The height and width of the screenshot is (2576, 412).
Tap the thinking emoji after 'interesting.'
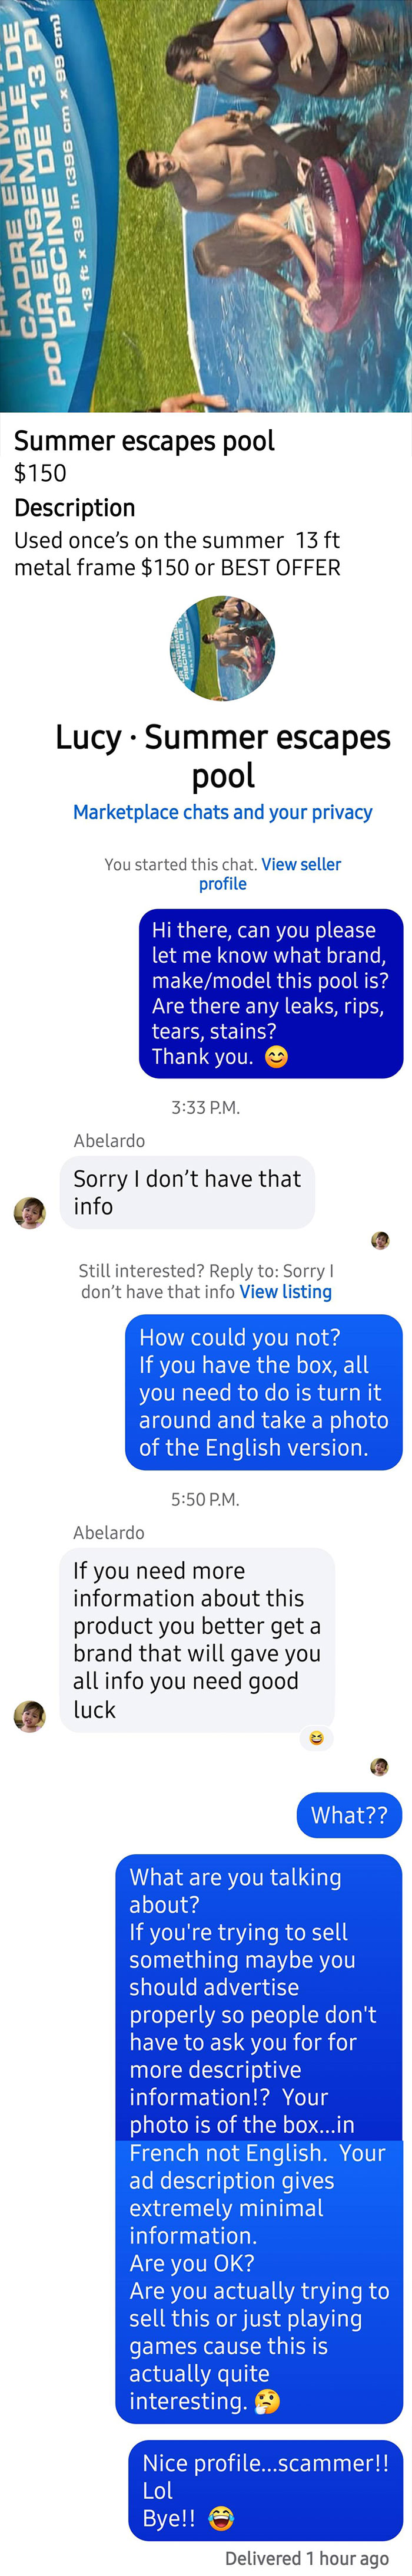coord(267,2401)
